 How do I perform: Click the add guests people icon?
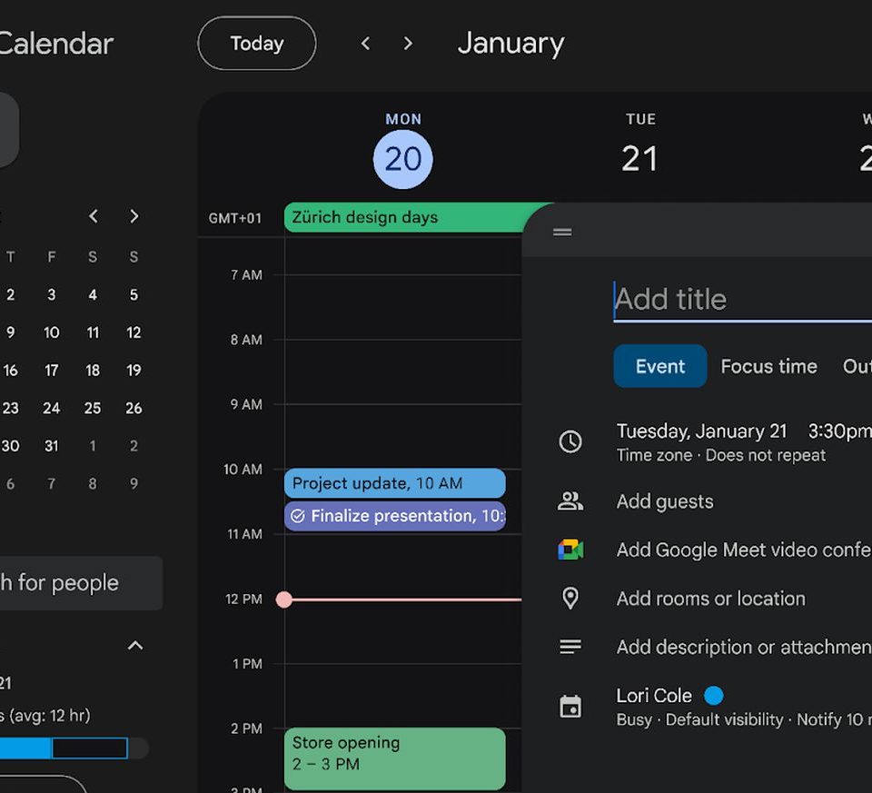pos(570,501)
